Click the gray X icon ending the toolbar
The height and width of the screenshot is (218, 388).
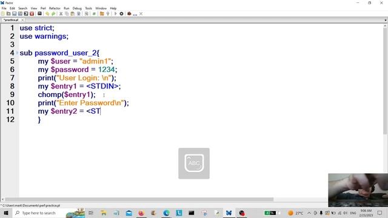pyautogui.click(x=141, y=14)
